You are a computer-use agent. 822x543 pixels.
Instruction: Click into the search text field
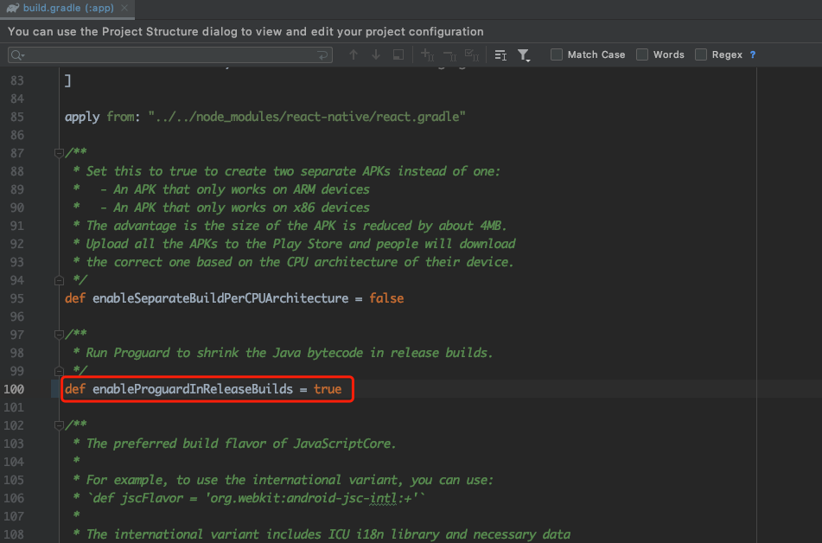(170, 54)
